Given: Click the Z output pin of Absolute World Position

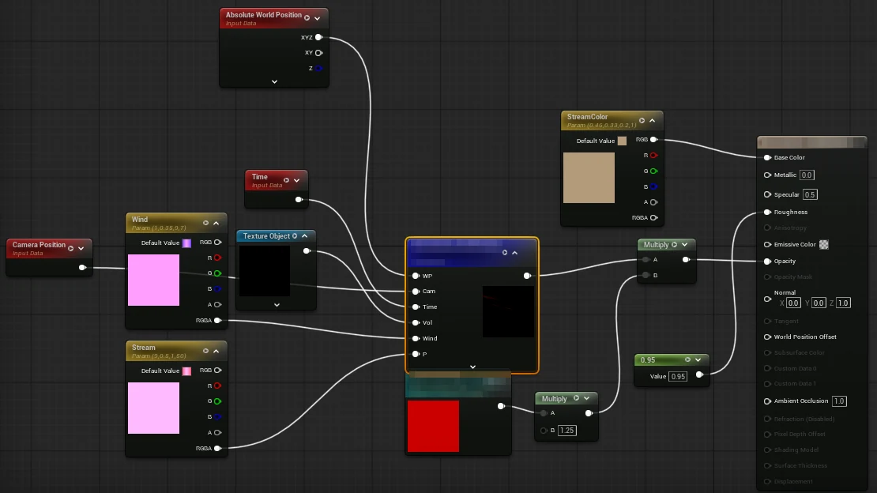Looking at the screenshot, I should 319,68.
